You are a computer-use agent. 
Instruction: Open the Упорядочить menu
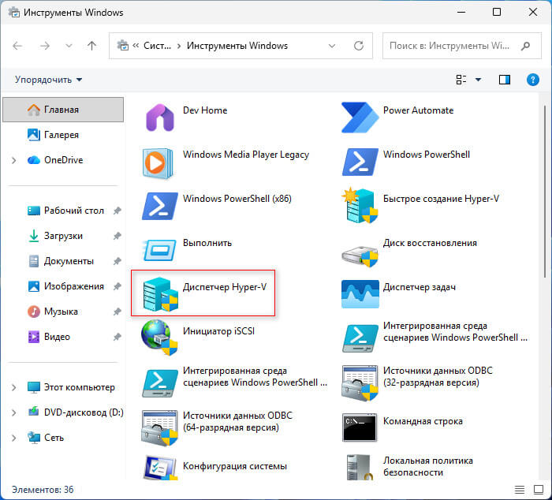[x=48, y=80]
